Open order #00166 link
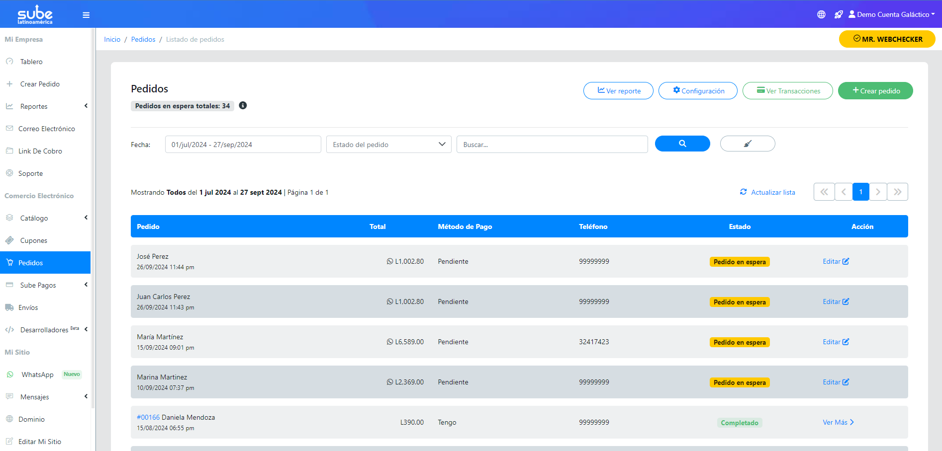The height and width of the screenshot is (451, 942). (x=148, y=417)
